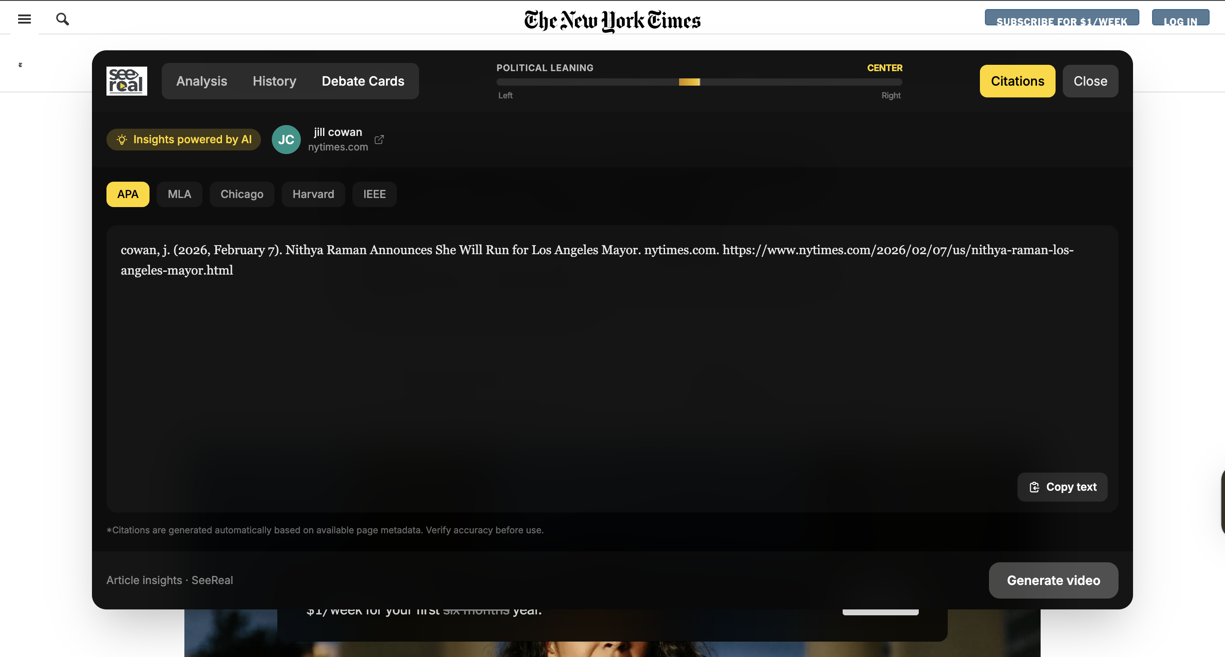1225x657 pixels.
Task: Switch citation format to MLA
Action: pyautogui.click(x=179, y=194)
